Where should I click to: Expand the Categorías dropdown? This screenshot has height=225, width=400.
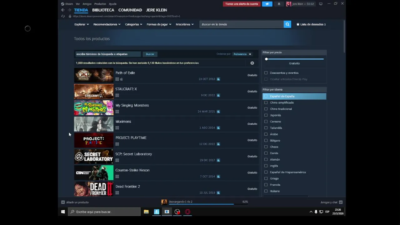(x=134, y=24)
